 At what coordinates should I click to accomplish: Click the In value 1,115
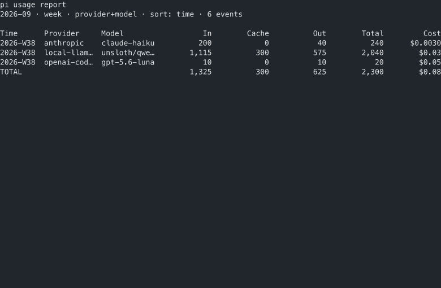coord(201,53)
